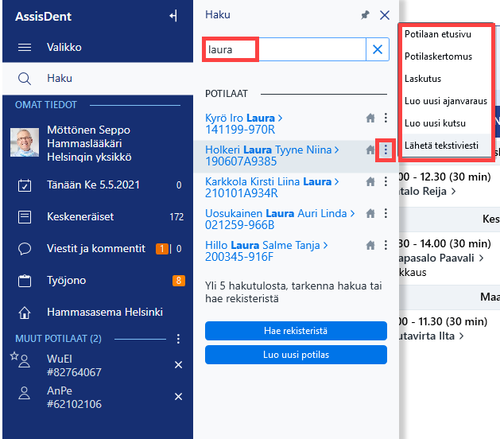Screen dimensions: 500x439
Task: Click ID number 210101A934R
Action: 242,193
